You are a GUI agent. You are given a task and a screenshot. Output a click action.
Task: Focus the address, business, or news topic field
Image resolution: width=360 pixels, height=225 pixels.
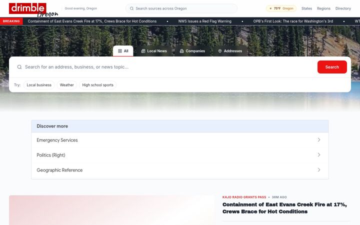pos(170,67)
